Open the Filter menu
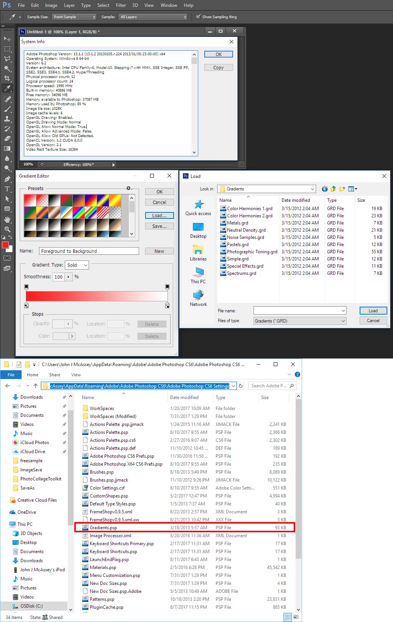The width and height of the screenshot is (393, 622). point(121,5)
